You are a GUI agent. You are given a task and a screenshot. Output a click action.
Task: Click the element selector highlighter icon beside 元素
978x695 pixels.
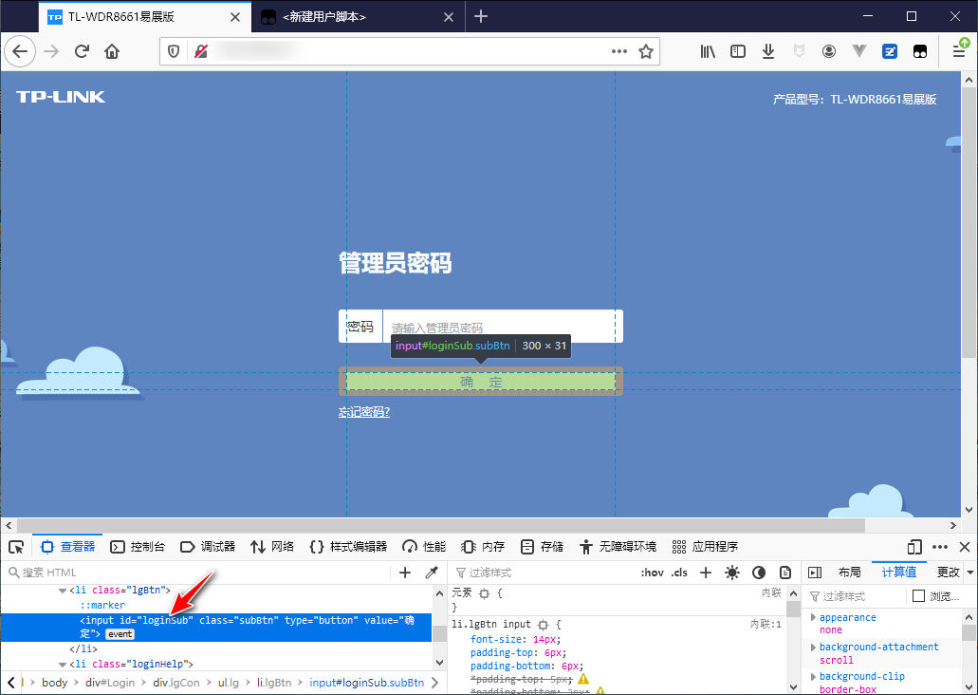coord(484,593)
